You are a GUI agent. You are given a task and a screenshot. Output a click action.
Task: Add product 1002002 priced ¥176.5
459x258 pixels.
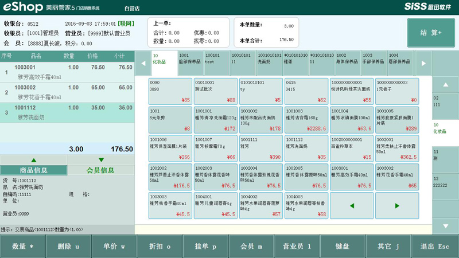coord(170,177)
